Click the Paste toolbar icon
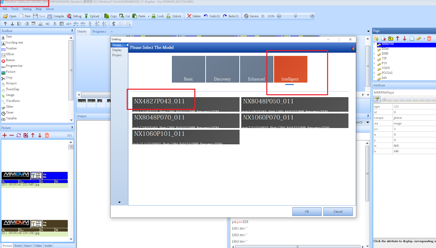Image resolution: width=436 pixels, height=248 pixels. 135,16
